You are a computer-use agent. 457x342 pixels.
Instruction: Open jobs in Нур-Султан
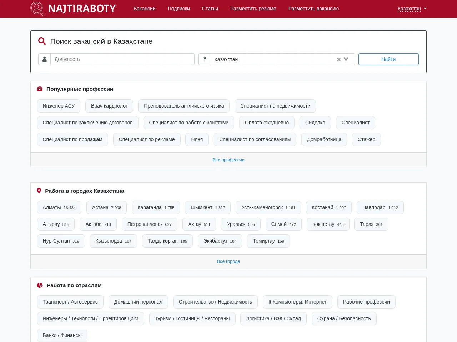click(x=61, y=241)
